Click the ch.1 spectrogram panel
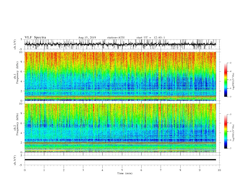247x191 pixels. [x=120, y=76]
